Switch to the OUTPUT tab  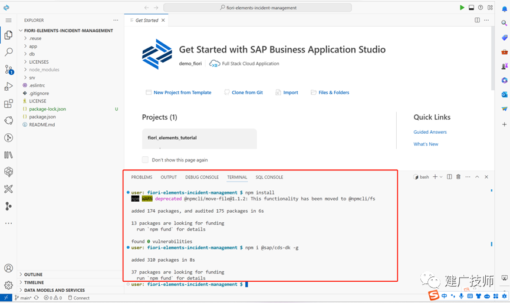[x=169, y=177]
